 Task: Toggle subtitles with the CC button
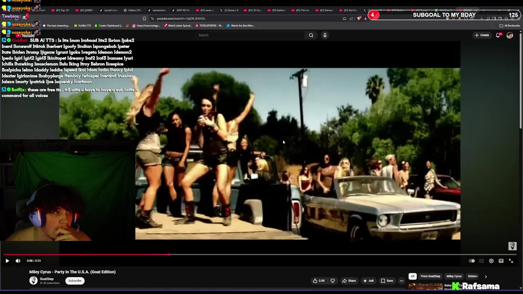coord(481,261)
